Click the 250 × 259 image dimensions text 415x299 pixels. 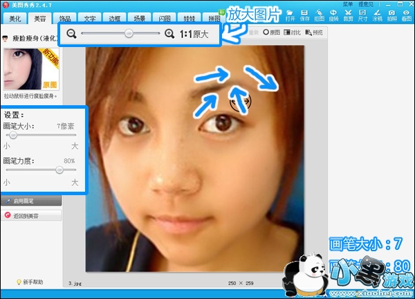click(x=241, y=283)
